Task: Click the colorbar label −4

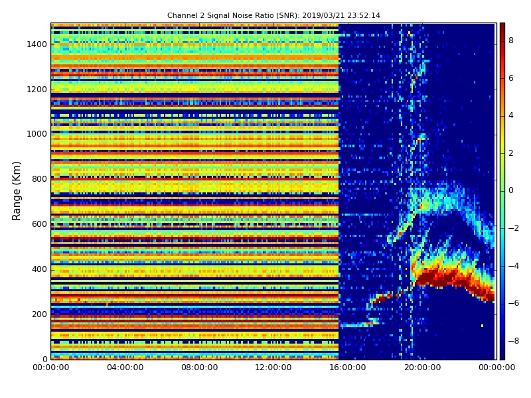Action: 513,266
